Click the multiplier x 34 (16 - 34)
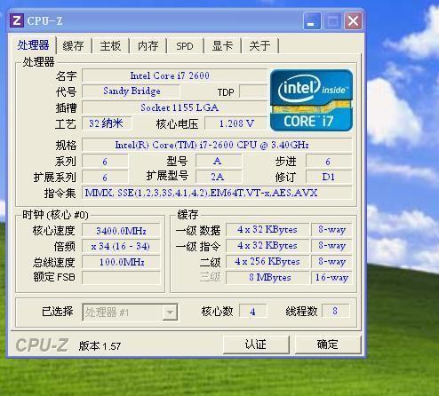This screenshot has height=396, width=439. pyautogui.click(x=121, y=246)
